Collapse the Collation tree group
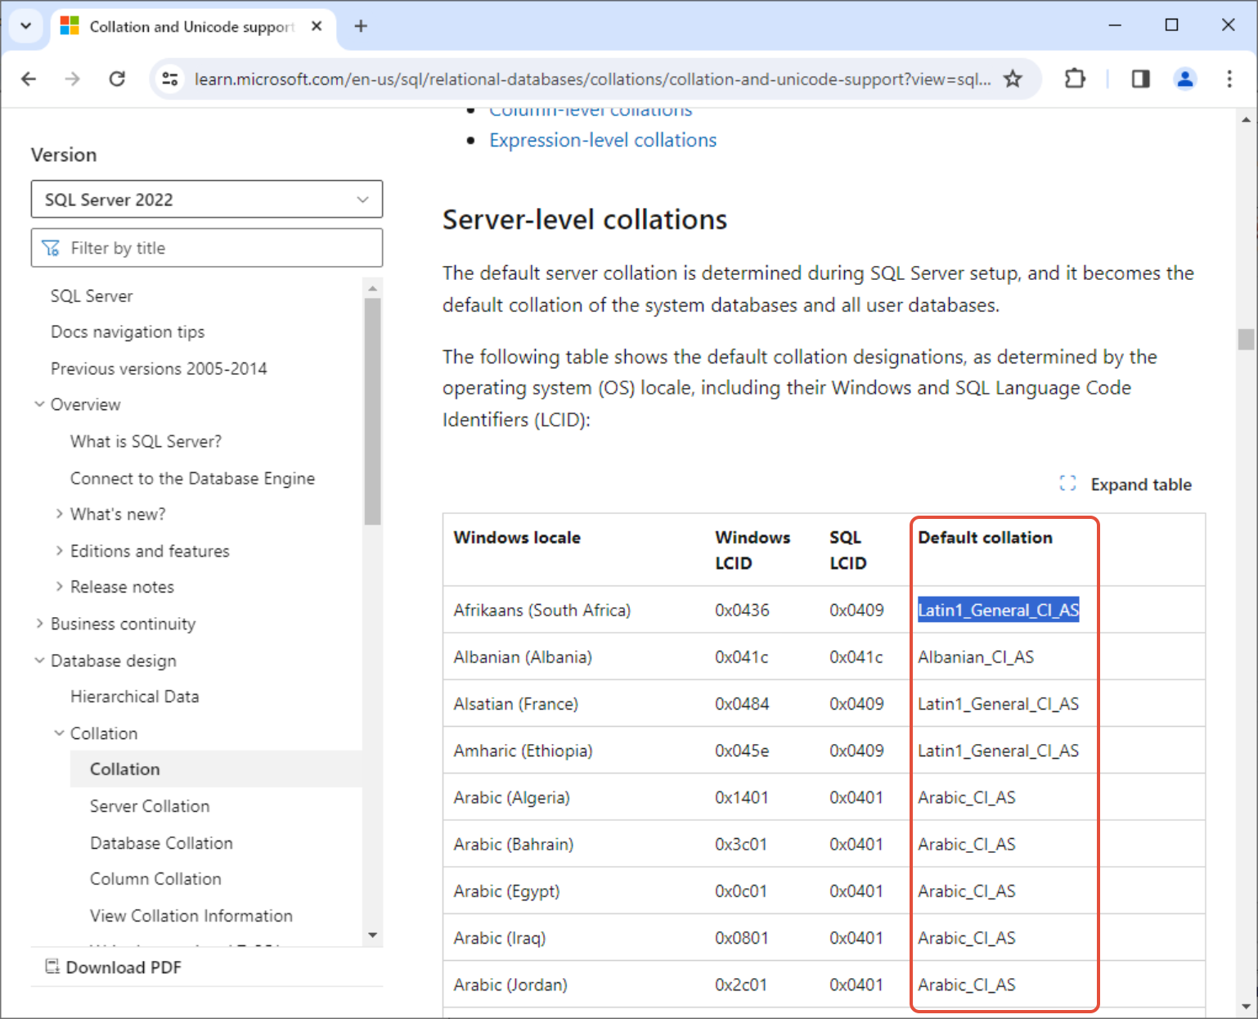 click(x=59, y=733)
